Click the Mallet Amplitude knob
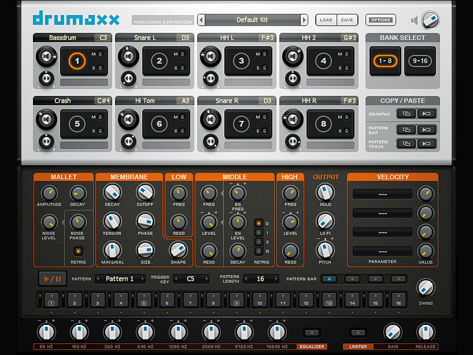Screen dimensions: 473x355 [x=49, y=193]
